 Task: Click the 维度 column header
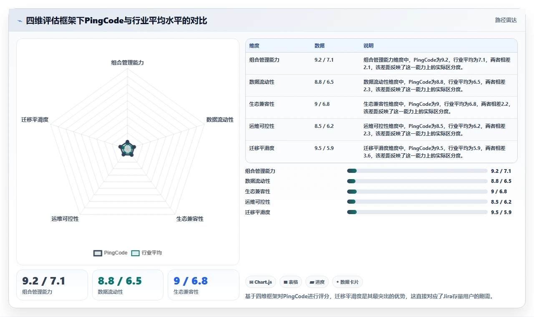click(254, 46)
